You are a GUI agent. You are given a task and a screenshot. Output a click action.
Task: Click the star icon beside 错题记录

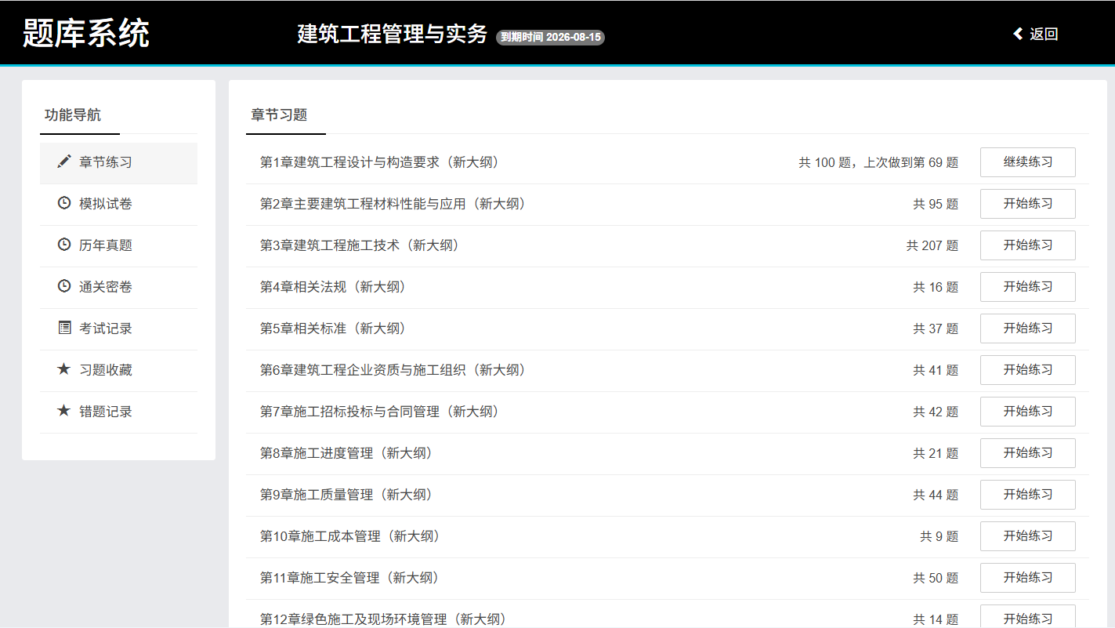click(x=64, y=411)
